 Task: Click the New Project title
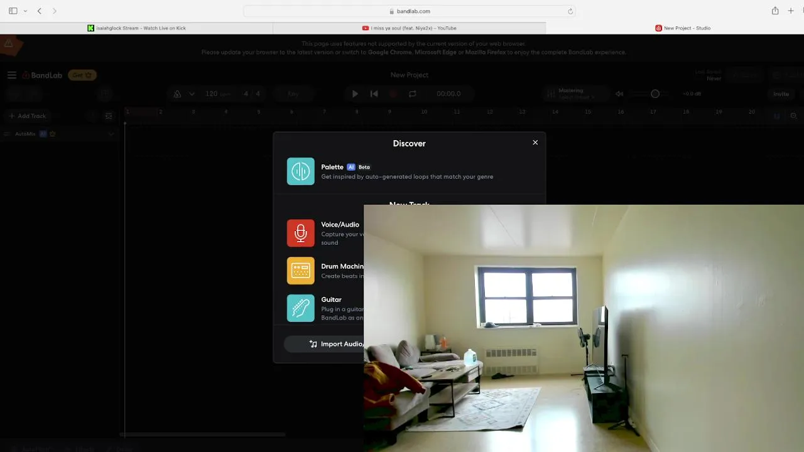410,75
